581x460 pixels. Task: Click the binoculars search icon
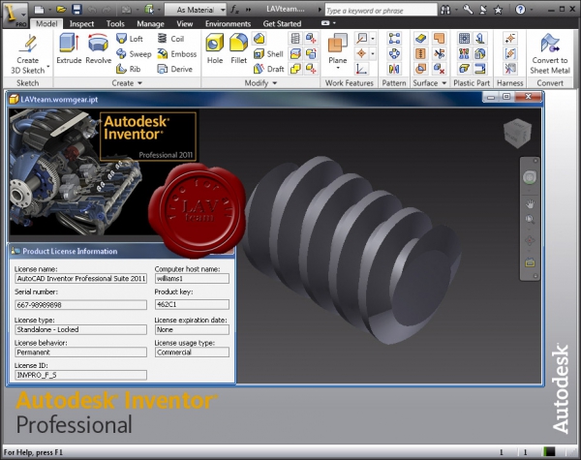tap(445, 10)
